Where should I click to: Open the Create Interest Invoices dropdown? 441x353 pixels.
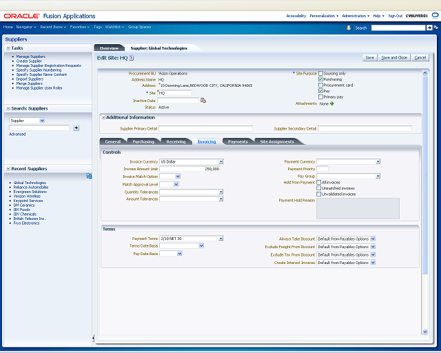coord(373,263)
